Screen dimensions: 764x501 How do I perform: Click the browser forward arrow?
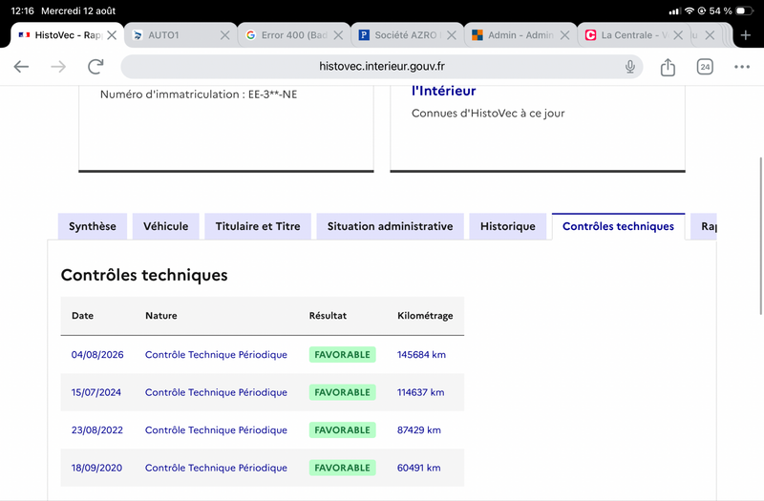click(58, 67)
